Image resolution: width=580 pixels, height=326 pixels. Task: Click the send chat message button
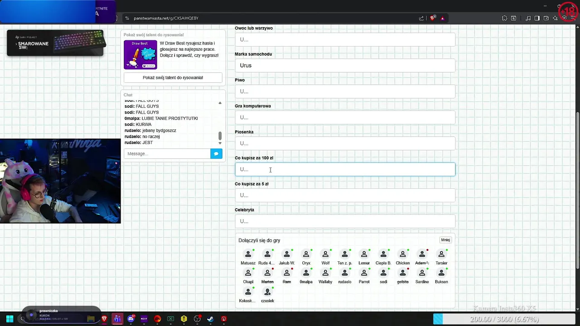tap(216, 153)
